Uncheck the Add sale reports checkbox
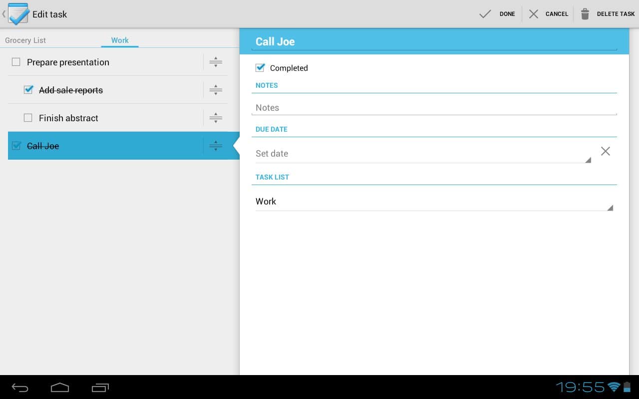This screenshot has height=399, width=639. (28, 90)
